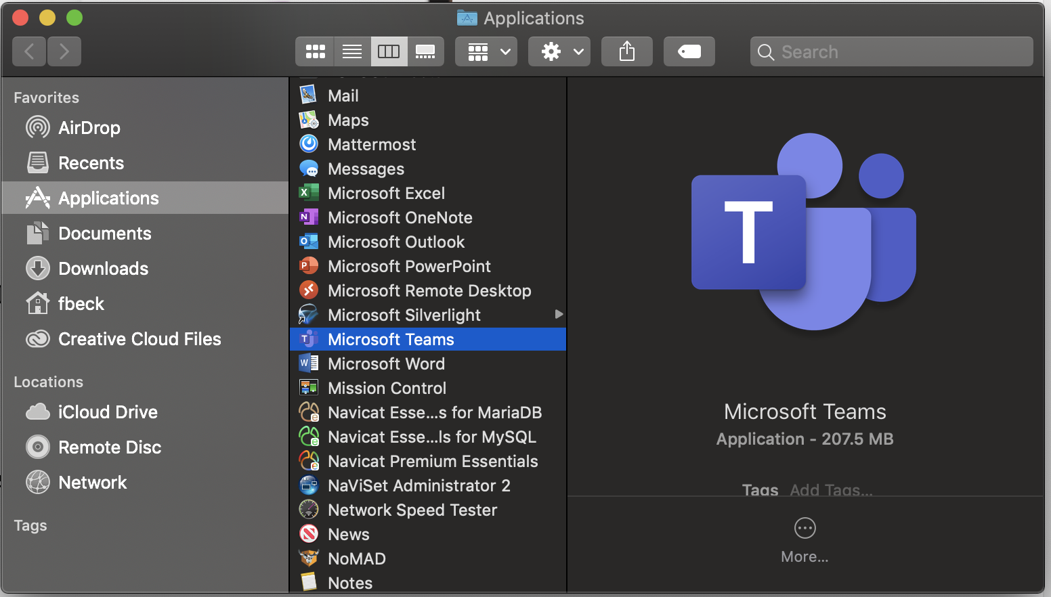
Task: Select the Network Speed Tester icon
Action: point(309,509)
